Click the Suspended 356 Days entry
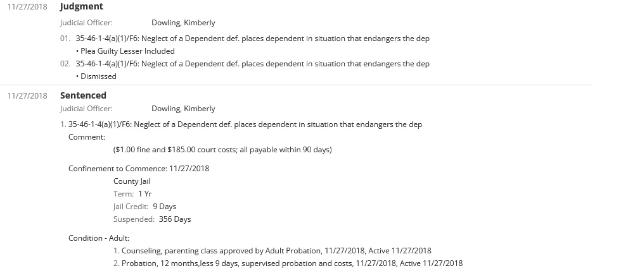Image resolution: width=628 pixels, height=278 pixels. click(152, 219)
